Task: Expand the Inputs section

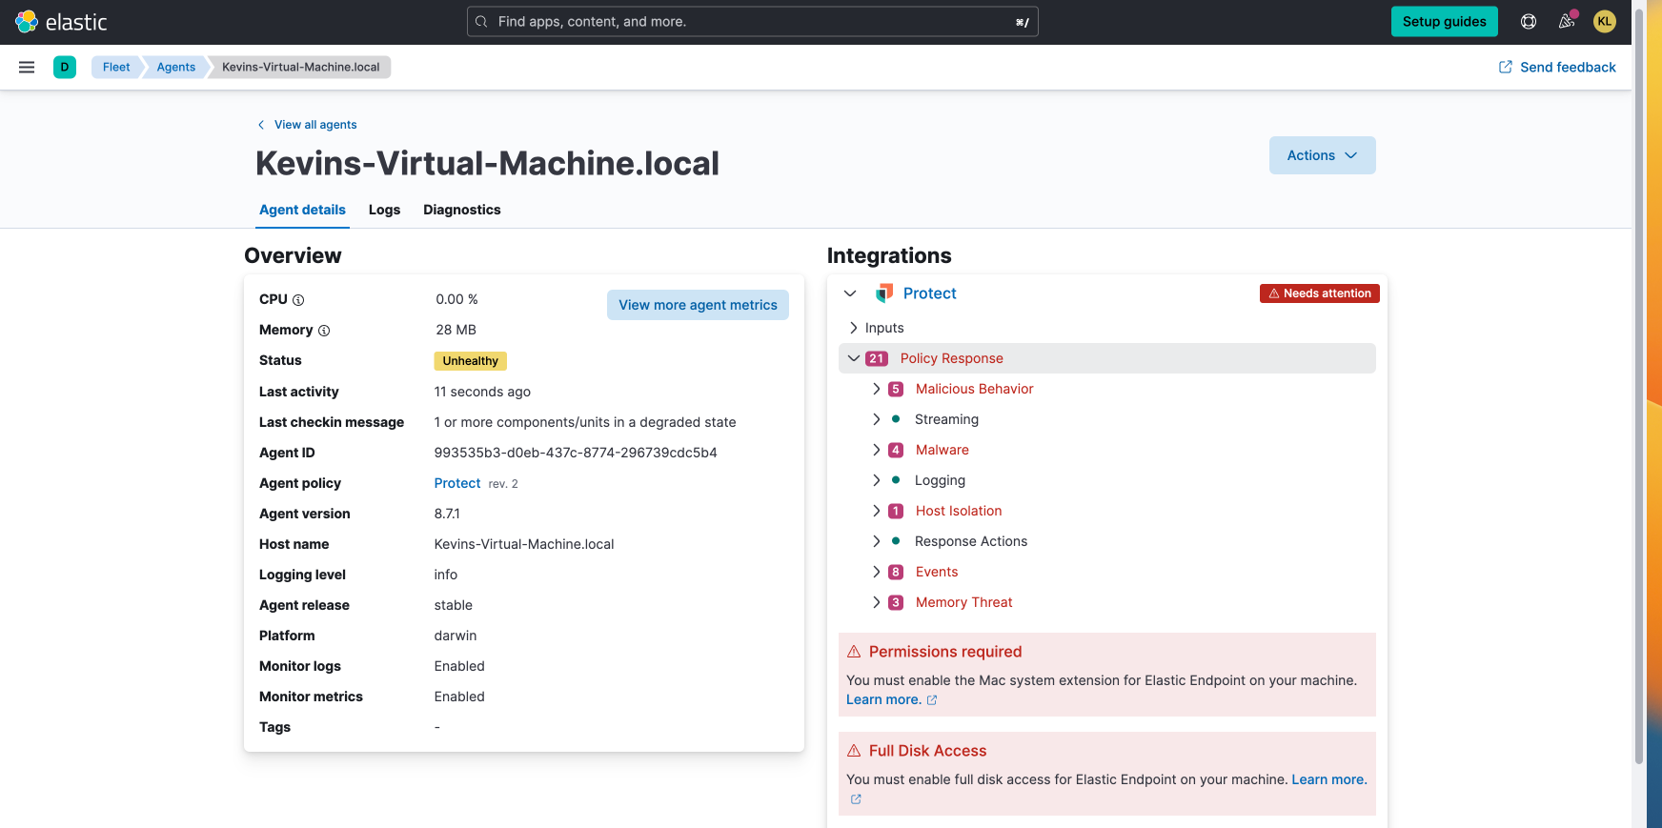Action: coord(854,328)
